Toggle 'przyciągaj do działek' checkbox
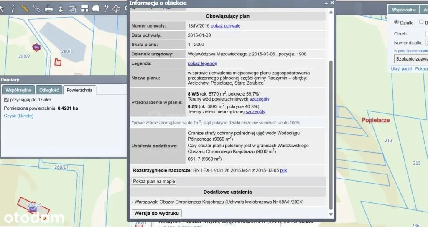 [x=6, y=100]
